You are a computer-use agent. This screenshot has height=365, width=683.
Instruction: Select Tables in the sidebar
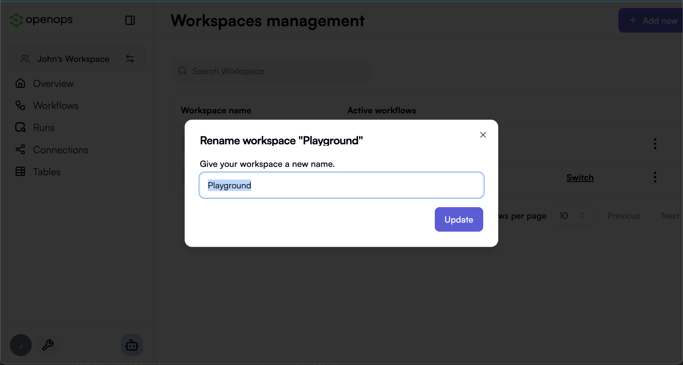point(47,172)
